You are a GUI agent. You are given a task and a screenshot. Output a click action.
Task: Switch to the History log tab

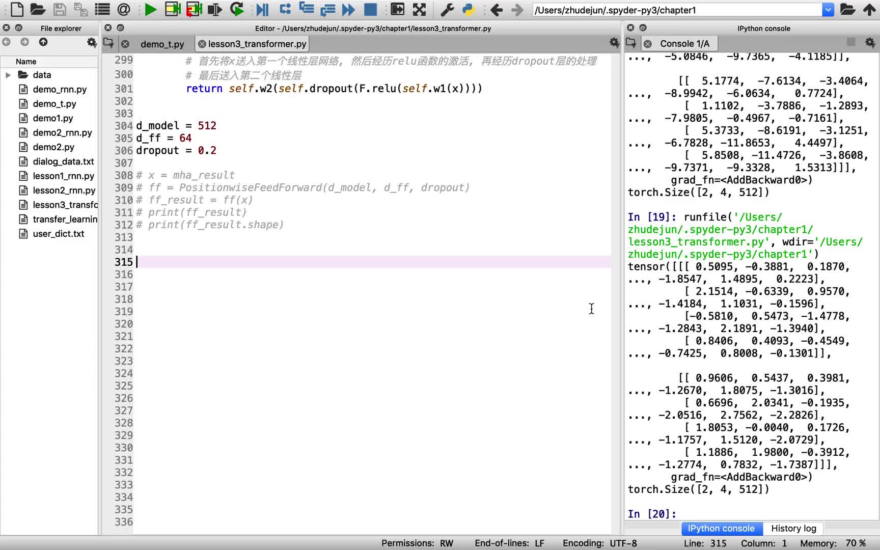tap(793, 529)
